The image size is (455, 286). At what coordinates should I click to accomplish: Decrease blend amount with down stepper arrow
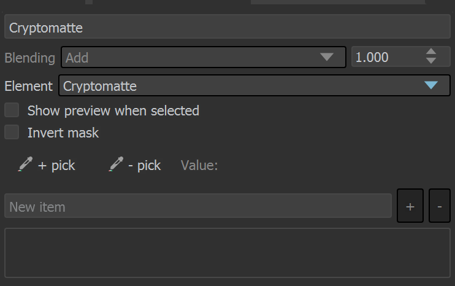click(431, 61)
